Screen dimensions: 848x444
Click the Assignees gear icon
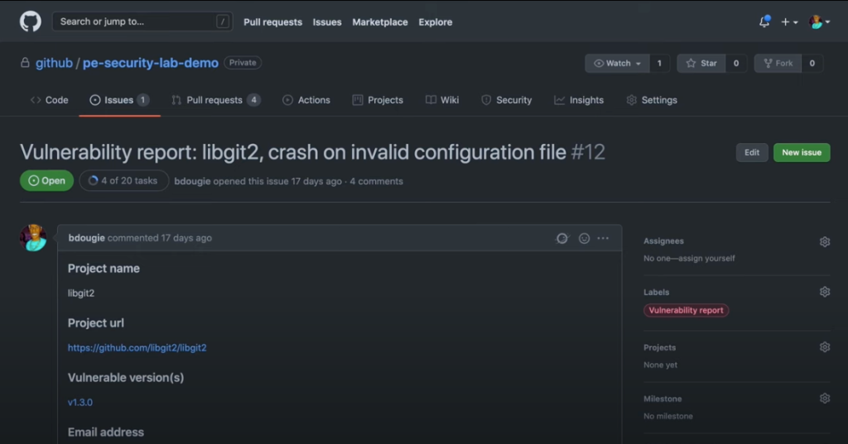tap(824, 241)
